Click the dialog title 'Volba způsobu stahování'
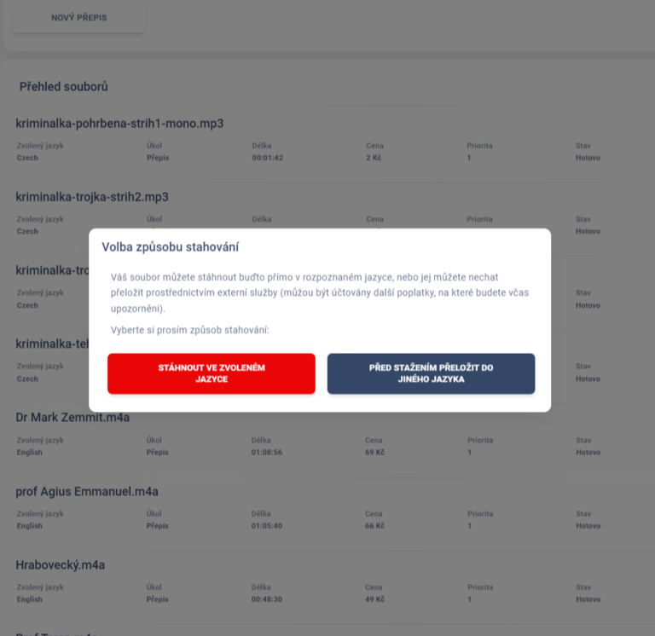The image size is (655, 636). point(170,247)
